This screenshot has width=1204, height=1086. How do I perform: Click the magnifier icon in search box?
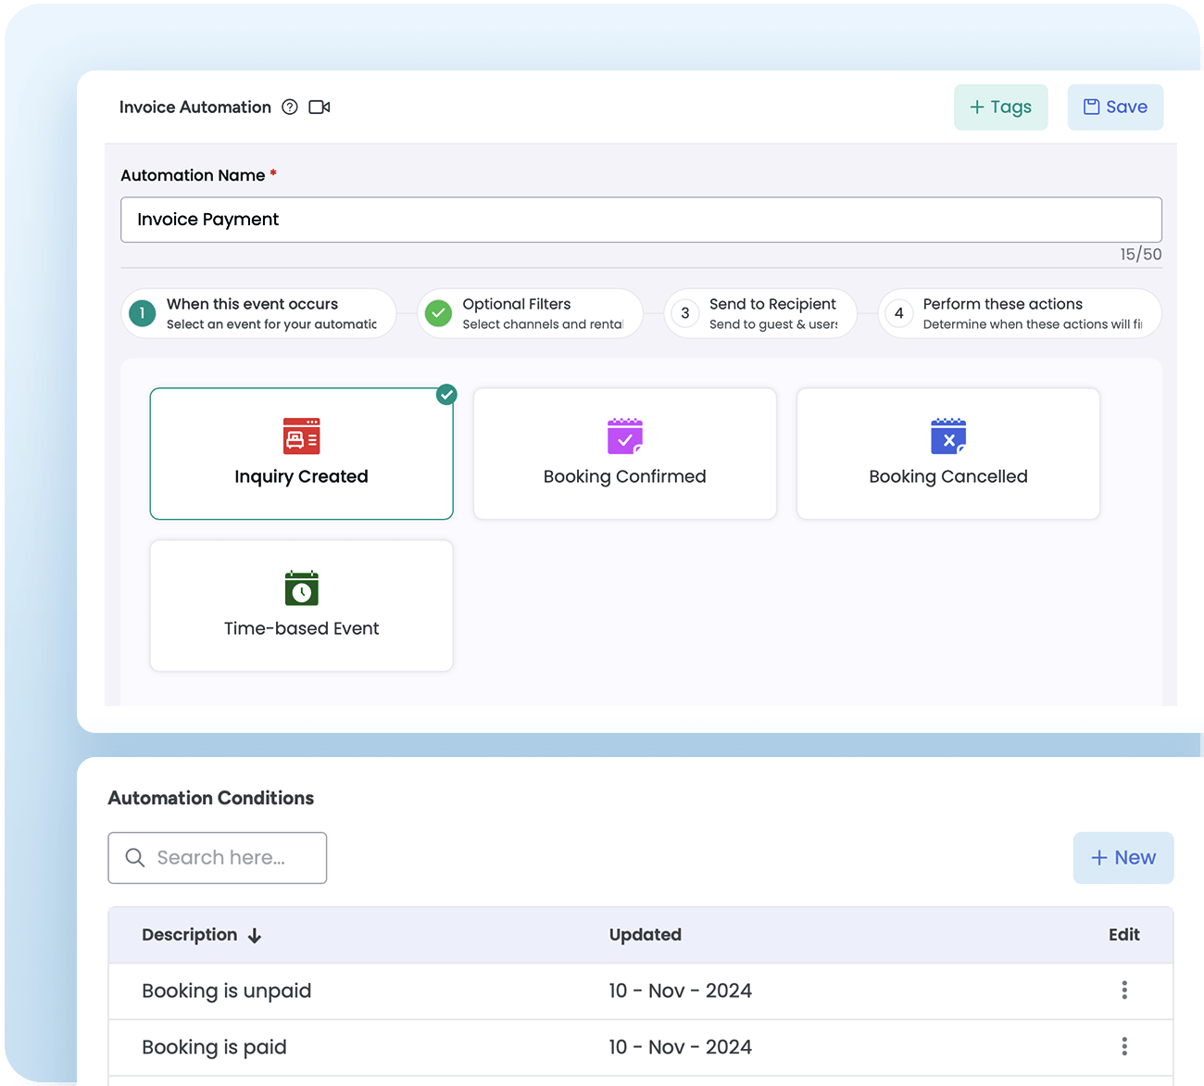click(135, 858)
